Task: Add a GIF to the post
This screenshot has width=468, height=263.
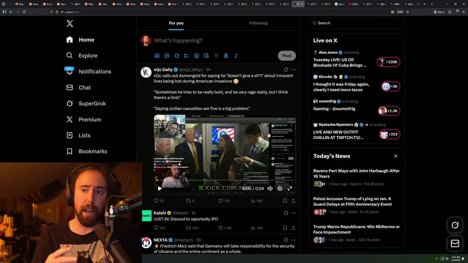Action: pos(167,56)
